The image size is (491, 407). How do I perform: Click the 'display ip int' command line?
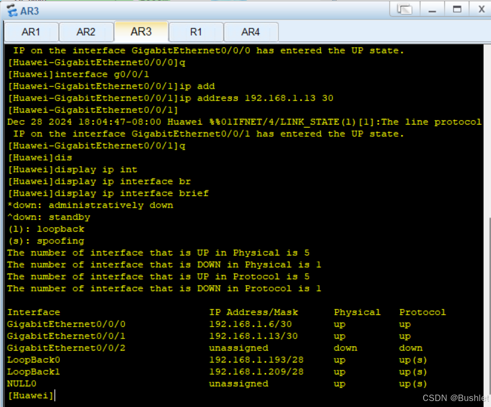click(x=72, y=170)
